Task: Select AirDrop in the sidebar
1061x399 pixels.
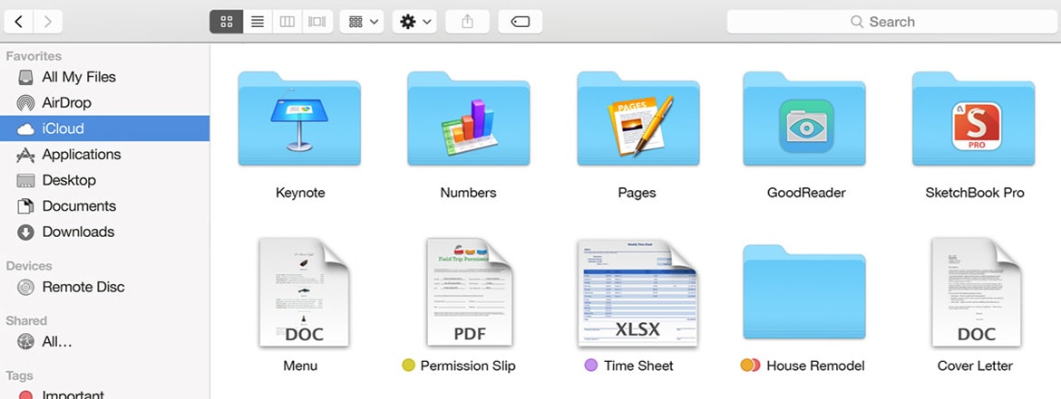Action: [x=105, y=102]
